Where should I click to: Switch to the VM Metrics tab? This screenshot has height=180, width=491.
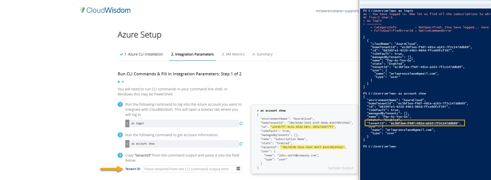tap(233, 54)
